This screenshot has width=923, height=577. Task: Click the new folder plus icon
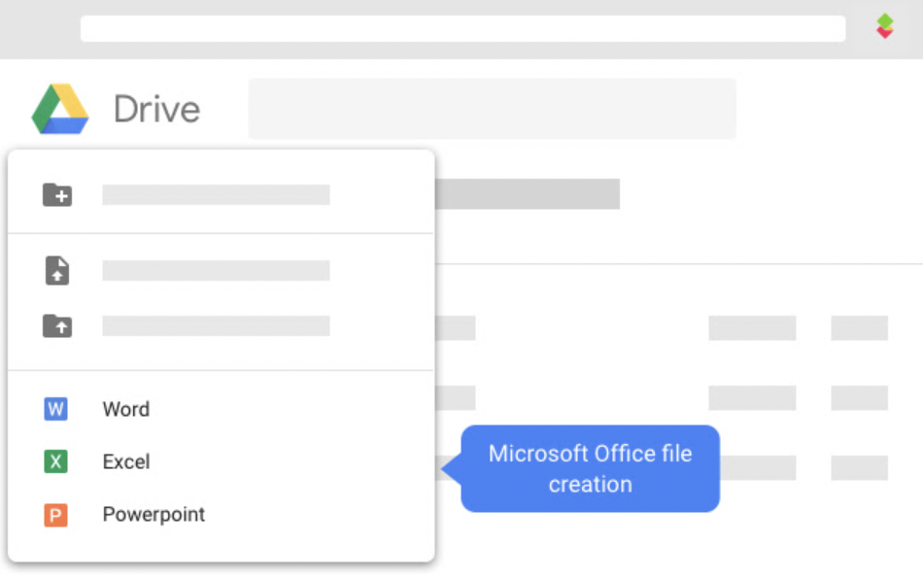[57, 194]
